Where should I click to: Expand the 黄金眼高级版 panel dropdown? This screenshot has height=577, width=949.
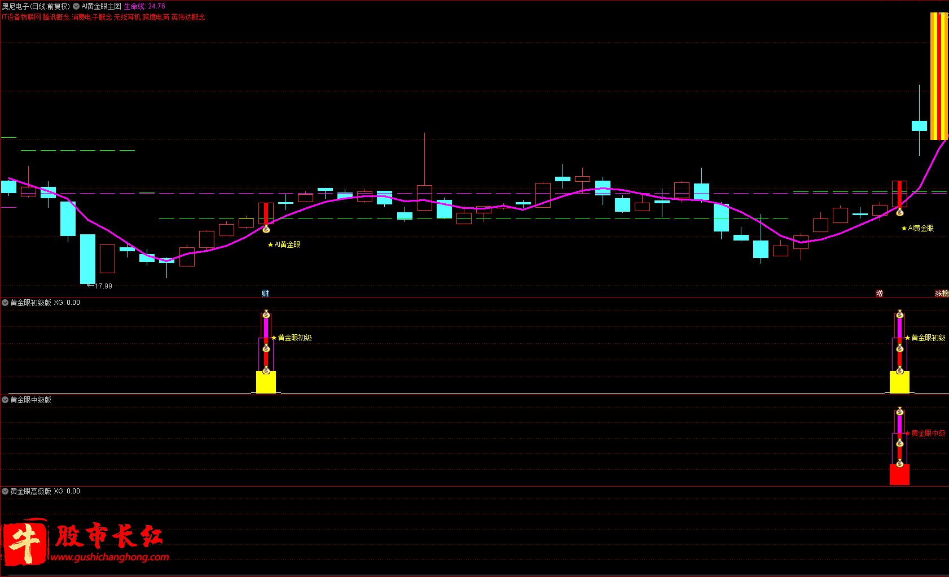[x=5, y=491]
